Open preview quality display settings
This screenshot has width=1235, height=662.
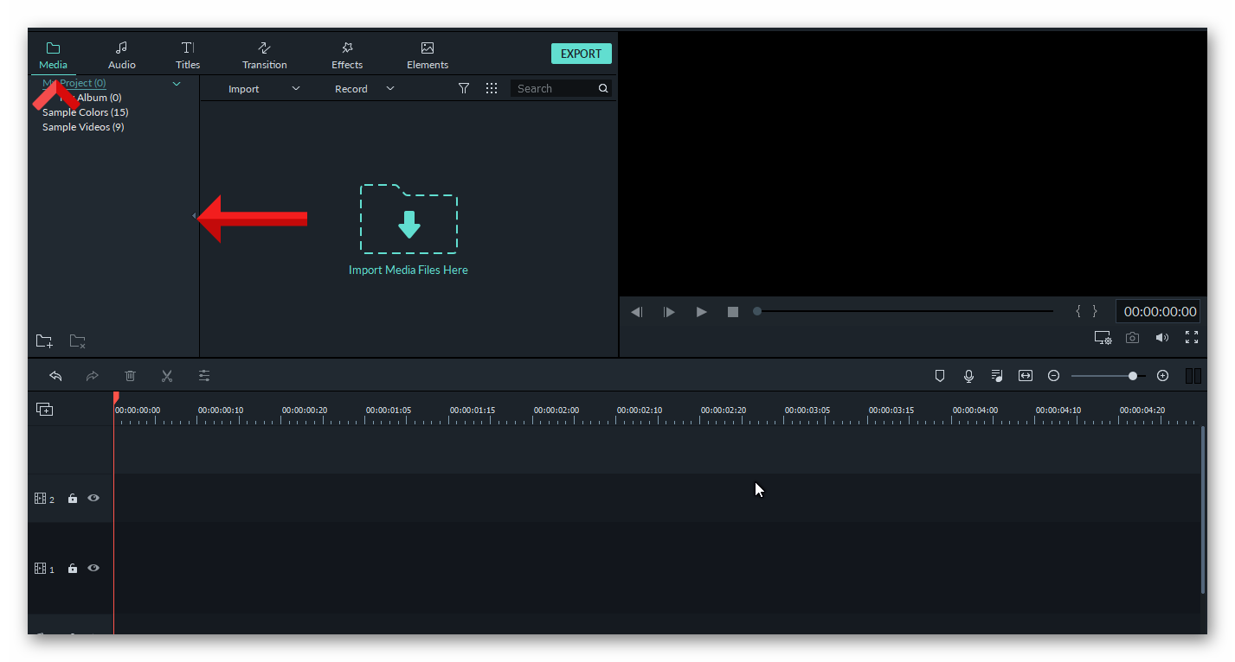click(1103, 338)
